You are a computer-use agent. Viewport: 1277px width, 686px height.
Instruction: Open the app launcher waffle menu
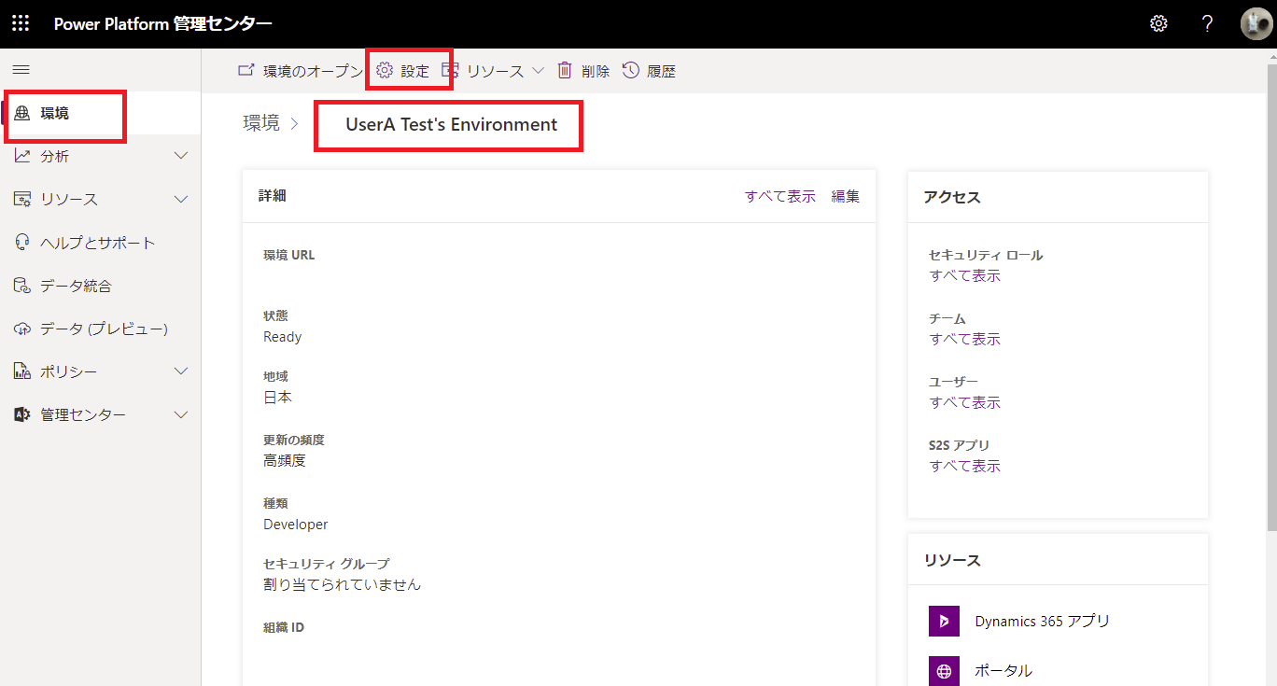click(x=20, y=23)
